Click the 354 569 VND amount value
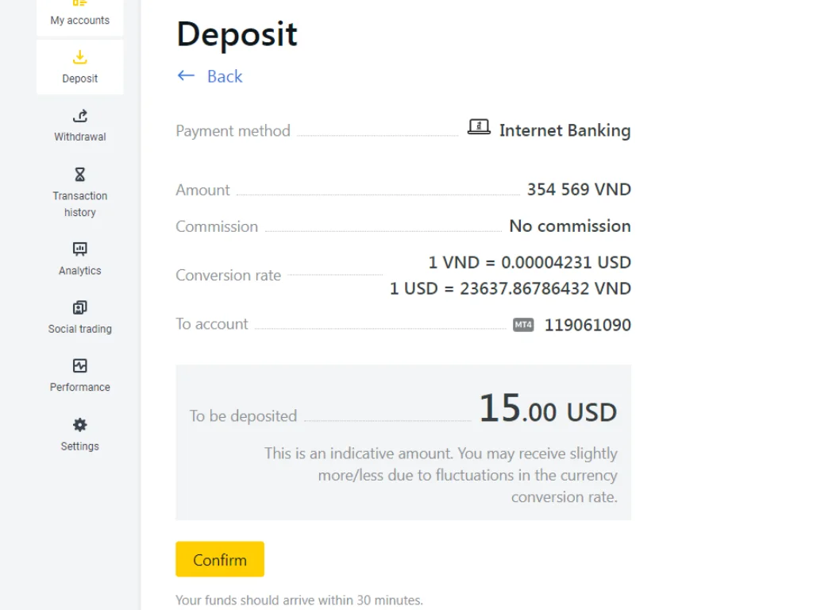The width and height of the screenshot is (813, 610). click(577, 189)
